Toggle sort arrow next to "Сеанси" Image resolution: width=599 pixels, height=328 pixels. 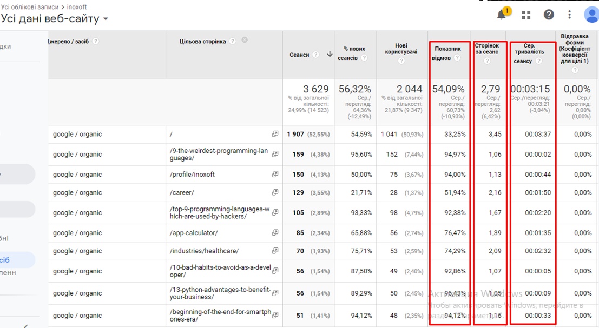click(x=330, y=54)
